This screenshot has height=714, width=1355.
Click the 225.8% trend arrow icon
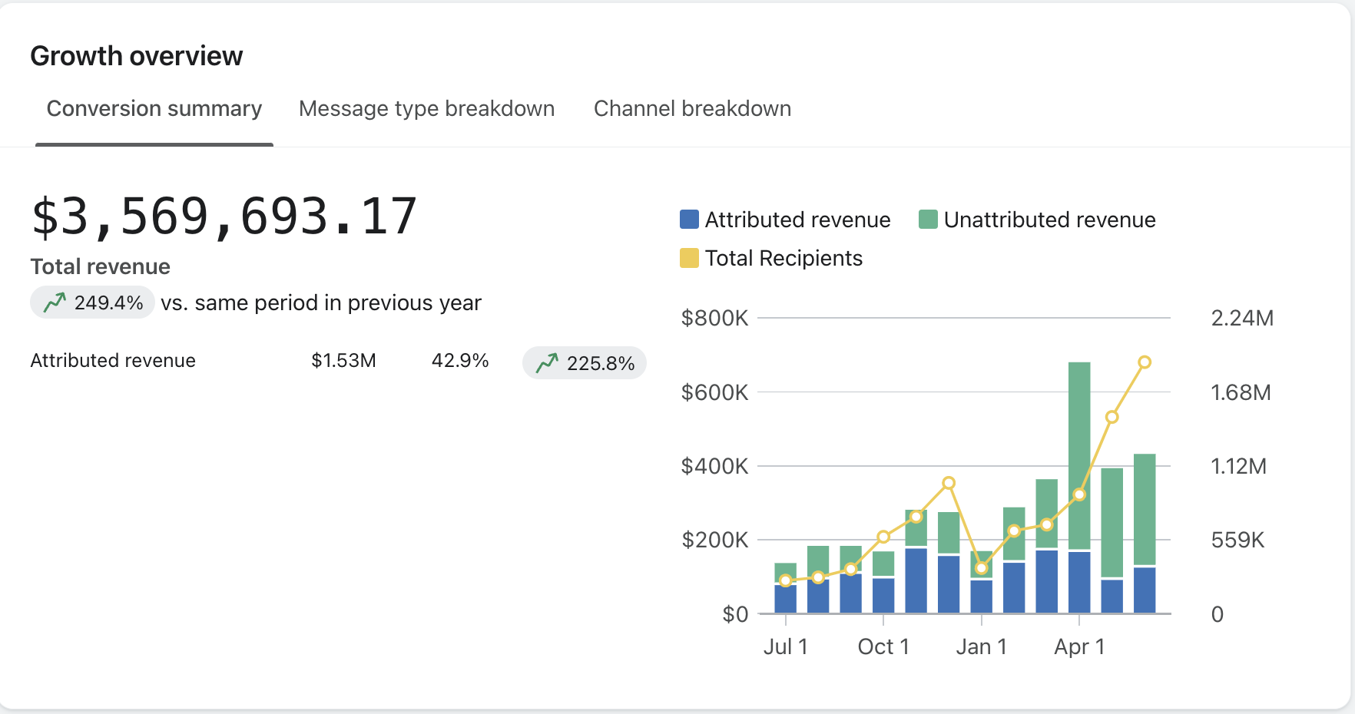point(547,363)
